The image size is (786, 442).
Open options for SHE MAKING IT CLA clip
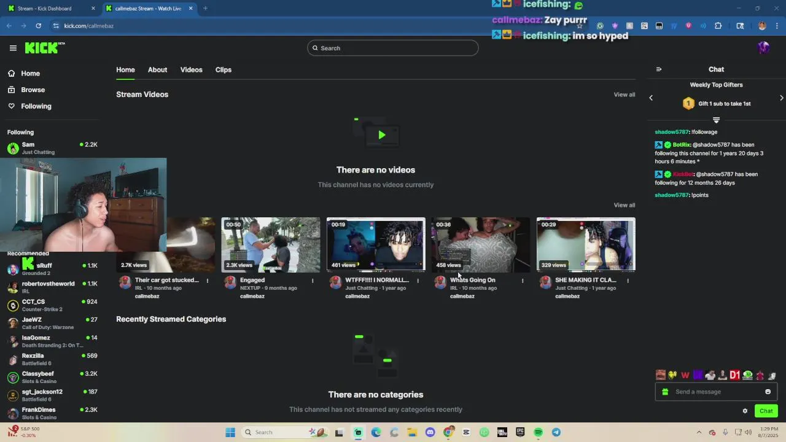coord(628,281)
